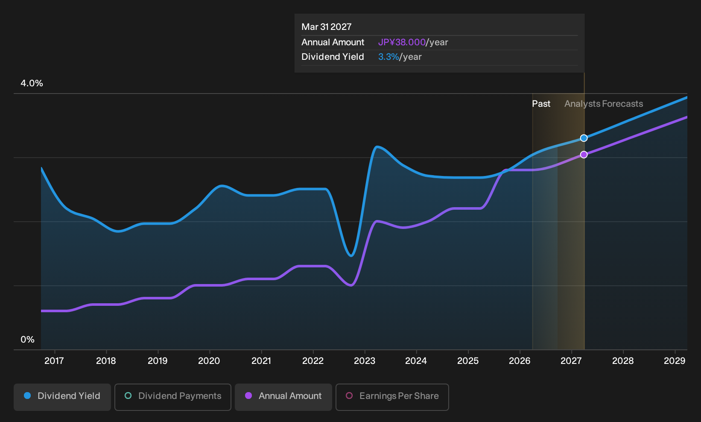The image size is (701, 422).
Task: Click the Analysts Forecasts label
Action: click(x=604, y=104)
